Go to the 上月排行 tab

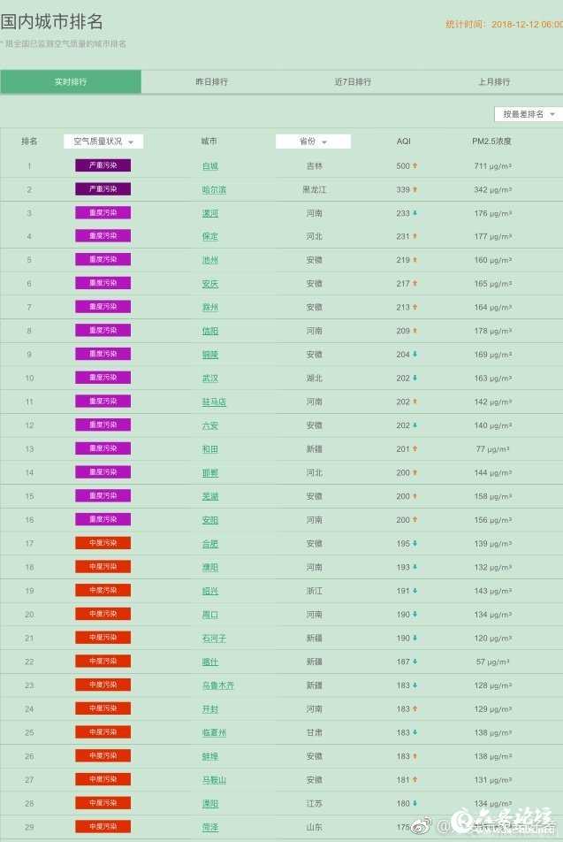tap(493, 82)
